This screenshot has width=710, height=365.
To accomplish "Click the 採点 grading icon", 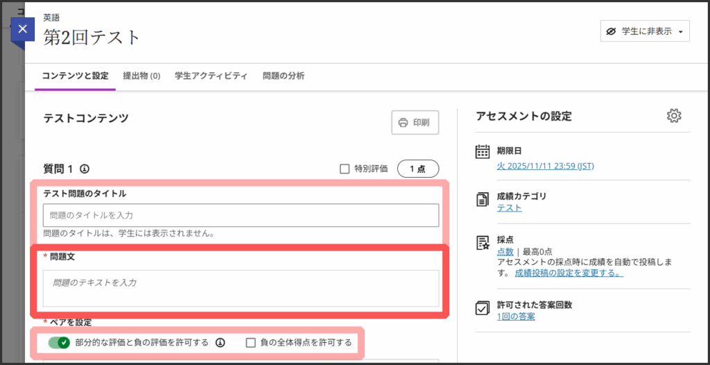I will [483, 242].
